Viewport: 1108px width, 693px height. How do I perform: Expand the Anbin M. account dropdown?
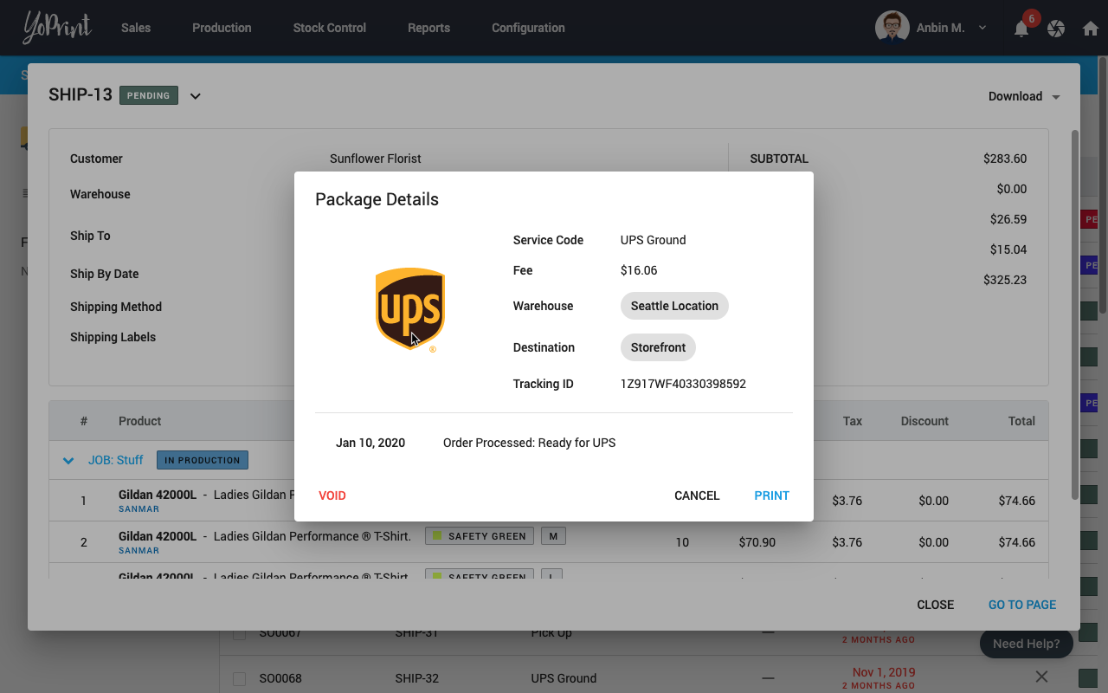pos(982,28)
